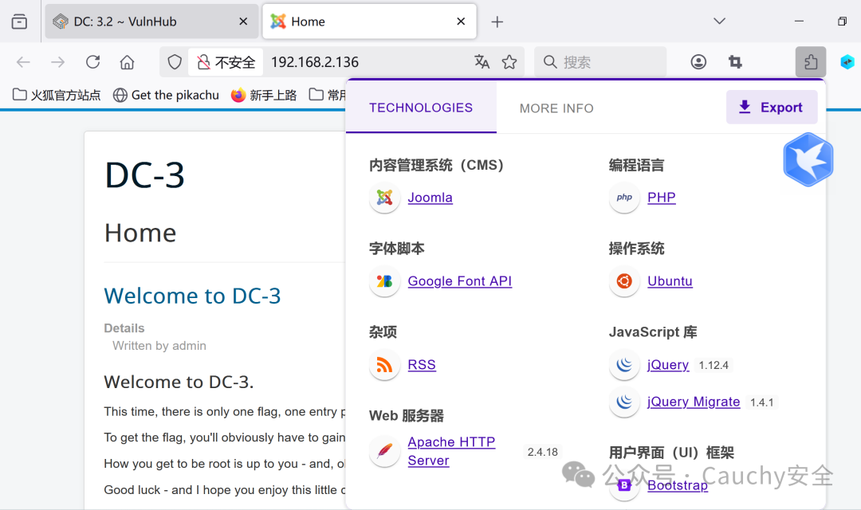Click the screenshot crop icon in toolbar
Viewport: 861px width, 510px height.
click(x=735, y=62)
